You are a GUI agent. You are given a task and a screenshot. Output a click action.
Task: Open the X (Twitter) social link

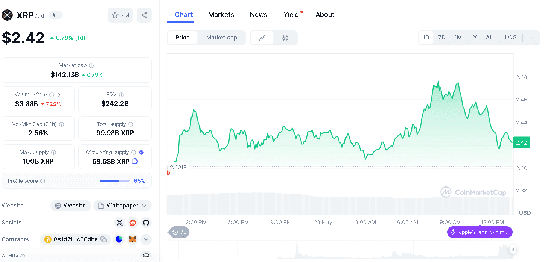[x=120, y=223]
